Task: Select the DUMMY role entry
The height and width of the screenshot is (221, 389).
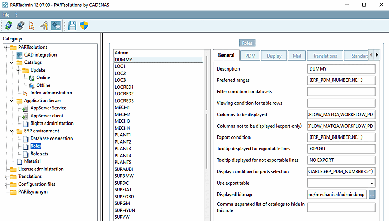Action: (x=159, y=60)
